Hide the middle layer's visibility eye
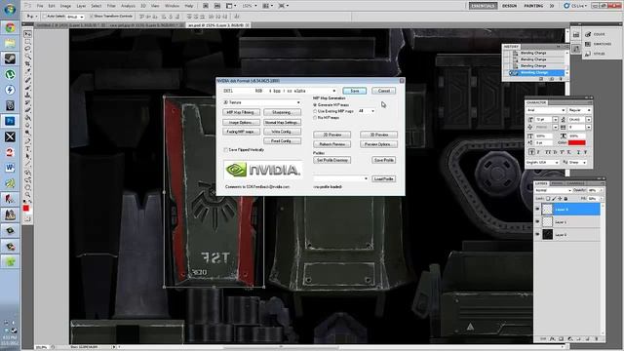624x351 pixels. (x=537, y=221)
